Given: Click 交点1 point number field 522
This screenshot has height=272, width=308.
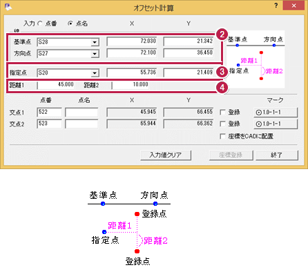Looking at the screenshot, I should (x=49, y=113).
